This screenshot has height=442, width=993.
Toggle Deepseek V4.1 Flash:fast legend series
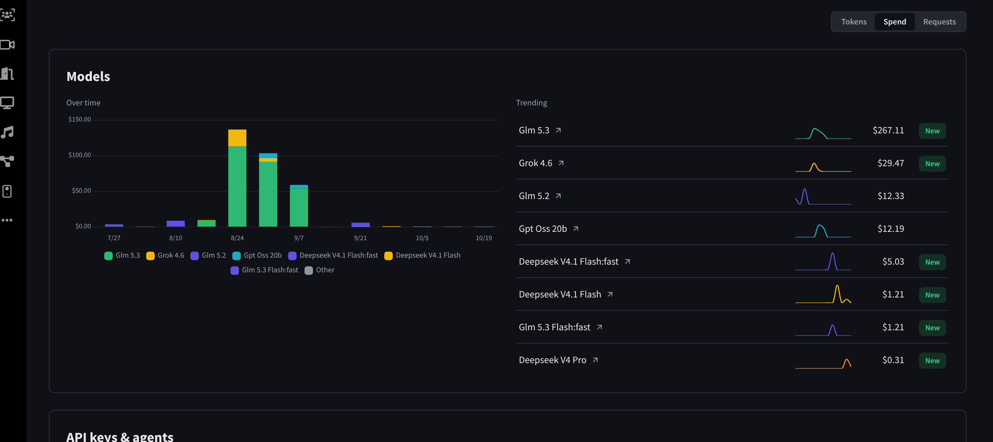[x=333, y=255]
